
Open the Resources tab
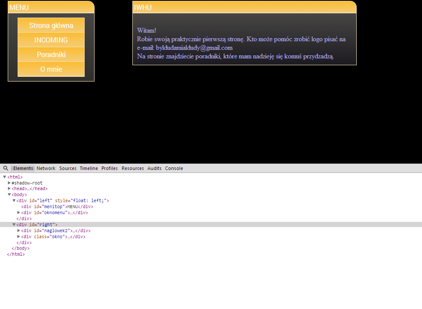point(133,168)
